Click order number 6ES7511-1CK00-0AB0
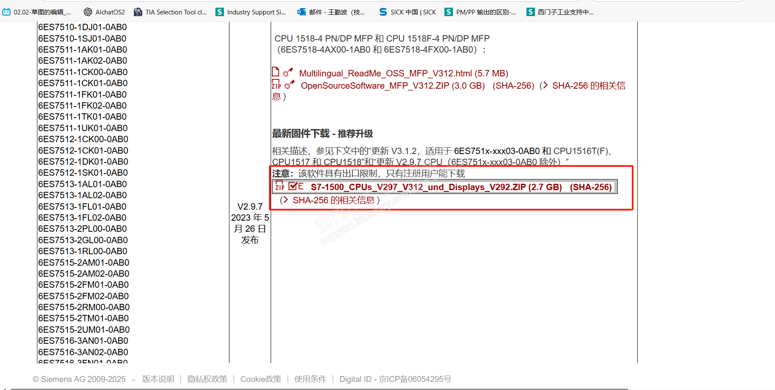This screenshot has width=775, height=390. click(x=83, y=72)
